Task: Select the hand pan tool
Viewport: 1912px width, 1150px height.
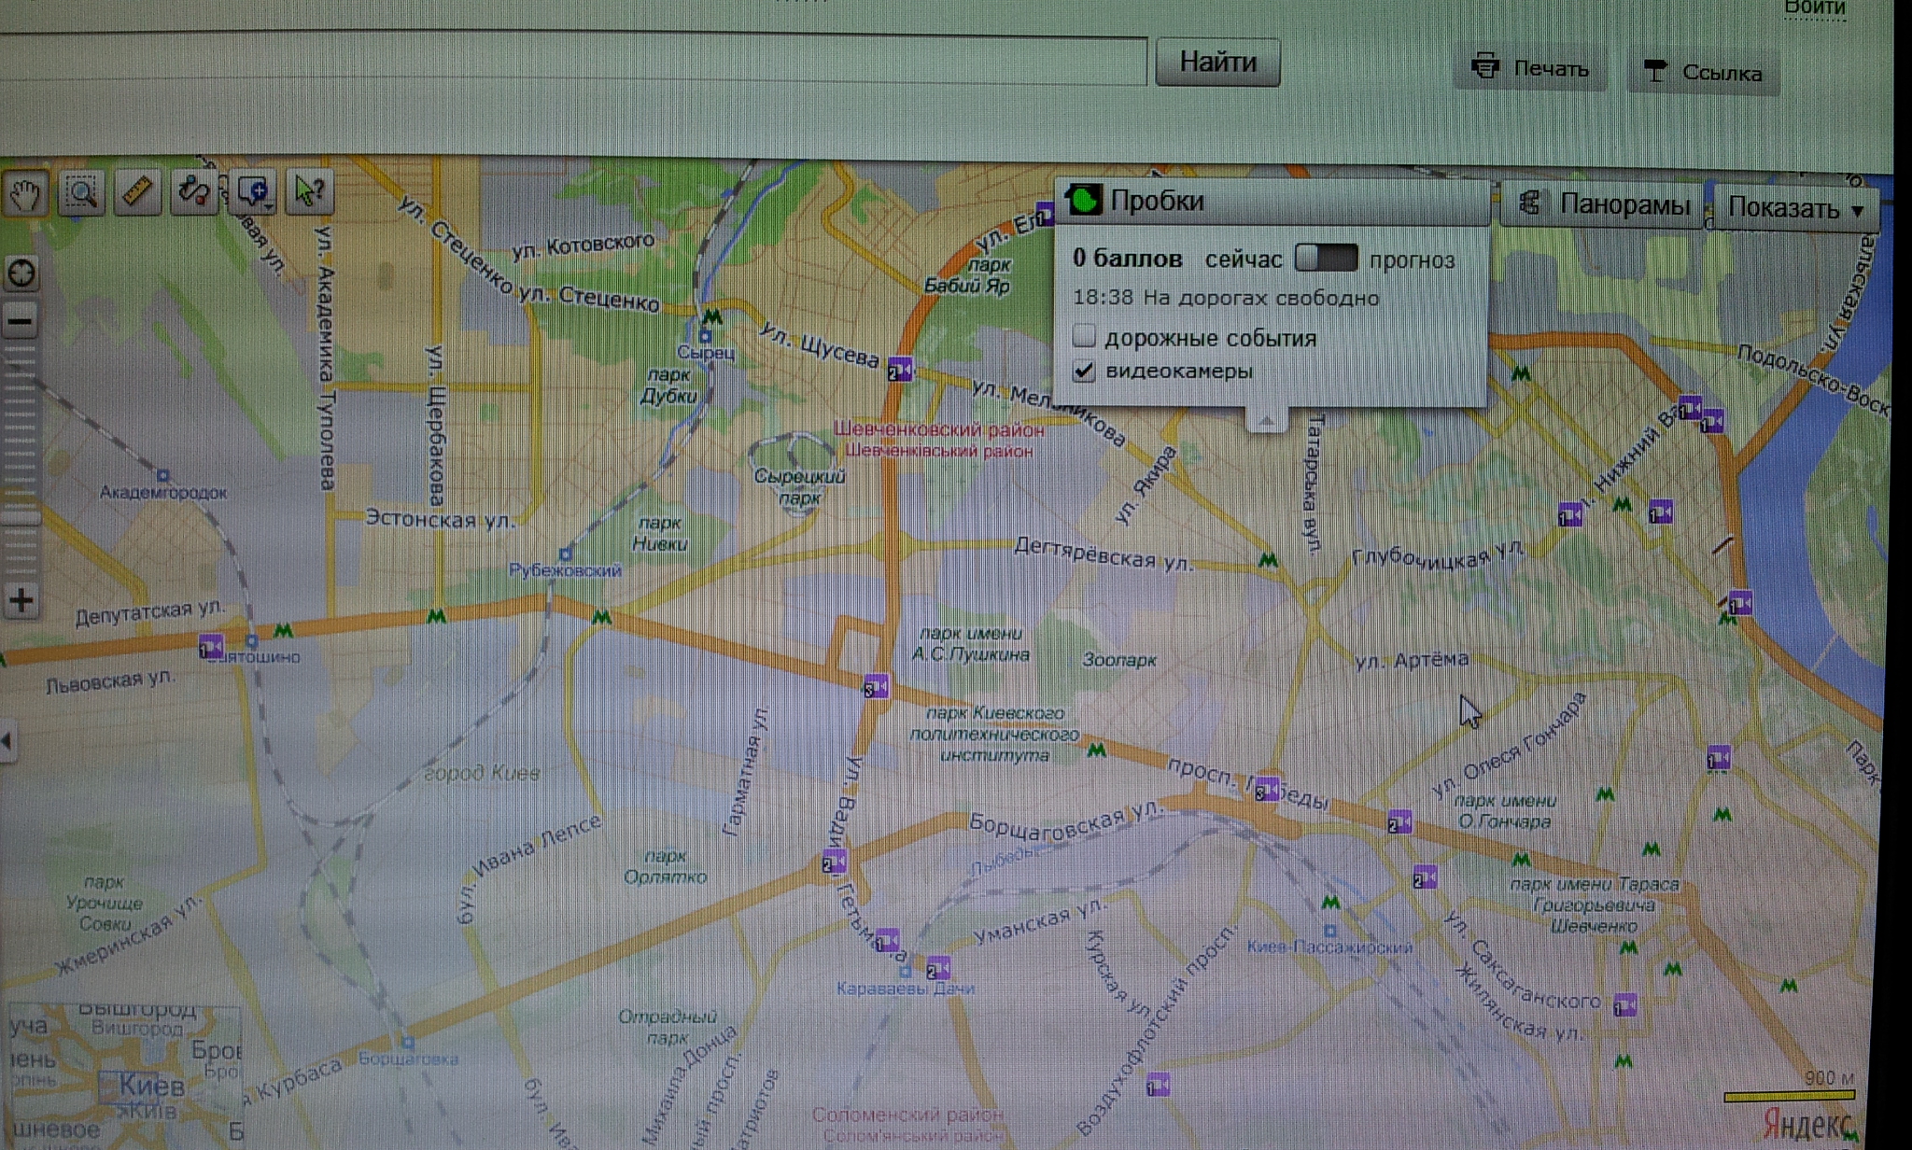Action: 24,193
